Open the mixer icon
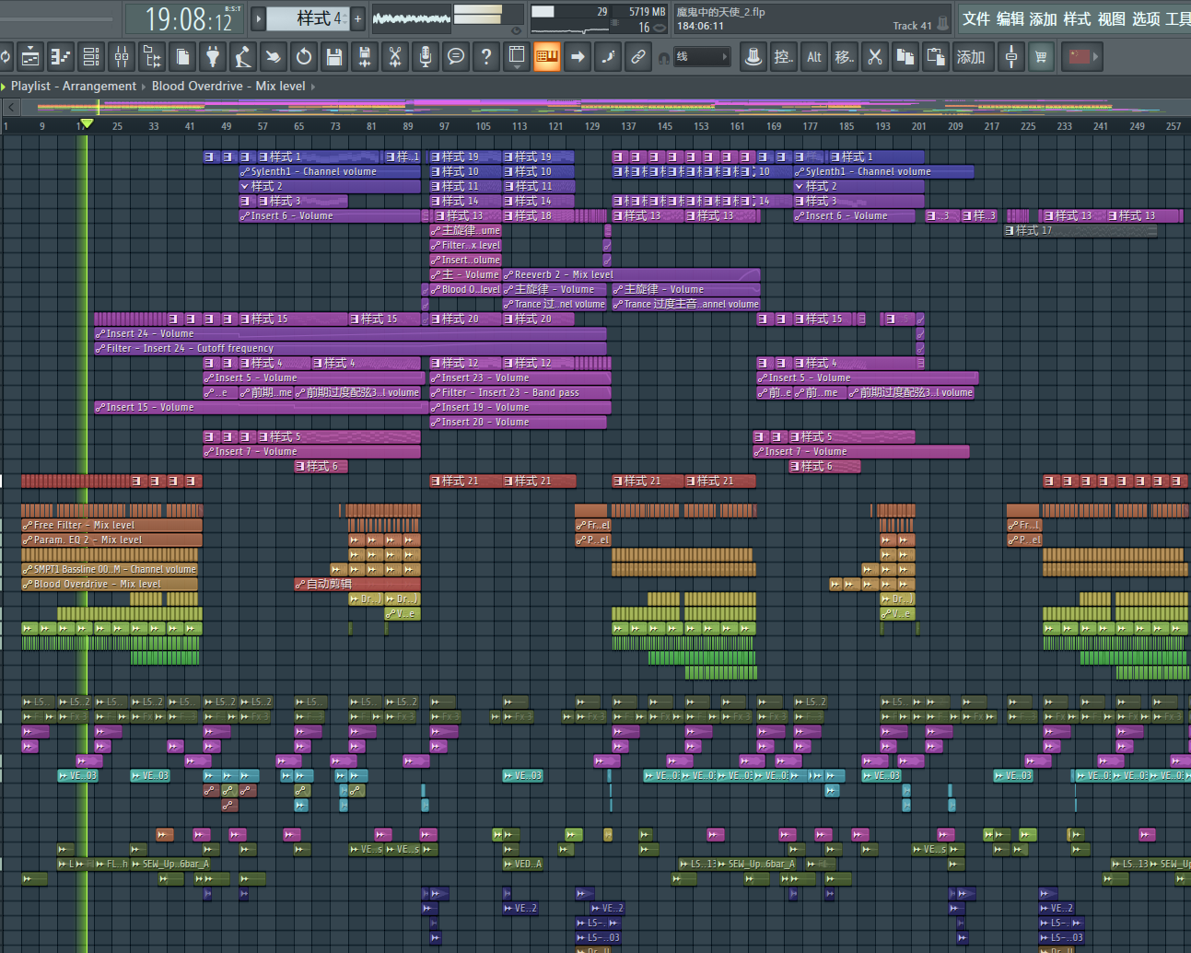 (122, 57)
